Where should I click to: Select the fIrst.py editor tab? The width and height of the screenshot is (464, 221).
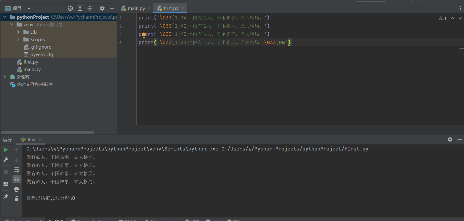coord(171,8)
